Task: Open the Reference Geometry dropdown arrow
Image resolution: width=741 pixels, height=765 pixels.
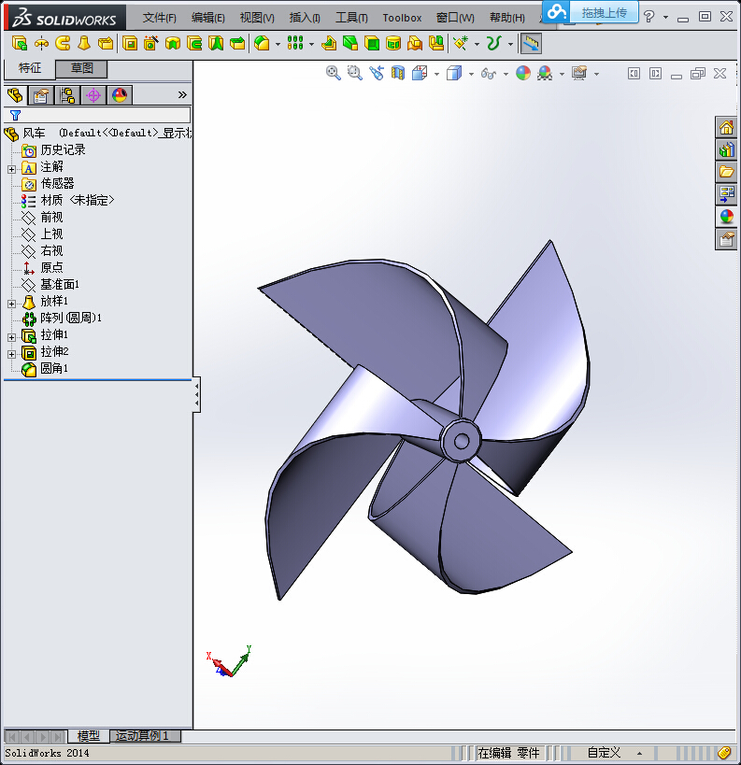Action: [x=477, y=45]
